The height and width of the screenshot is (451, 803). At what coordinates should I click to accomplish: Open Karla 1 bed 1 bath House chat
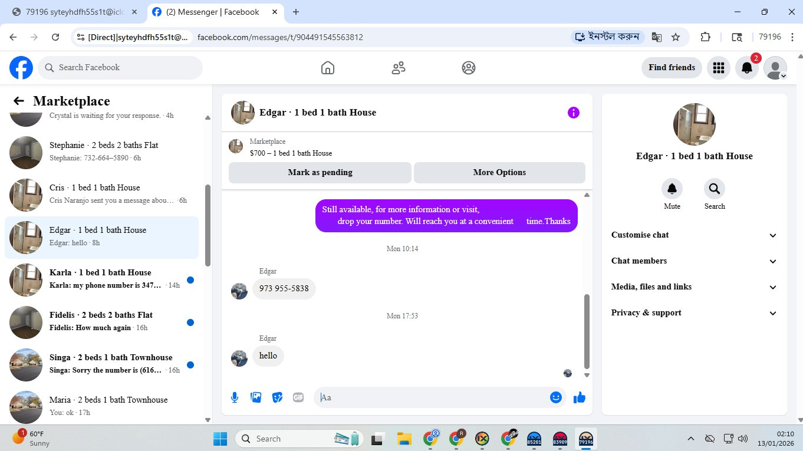(102, 279)
